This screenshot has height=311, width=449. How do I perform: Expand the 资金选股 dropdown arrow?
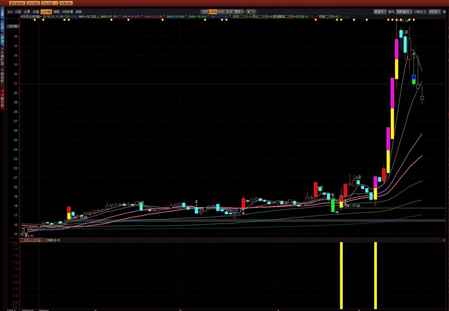pos(56,3)
